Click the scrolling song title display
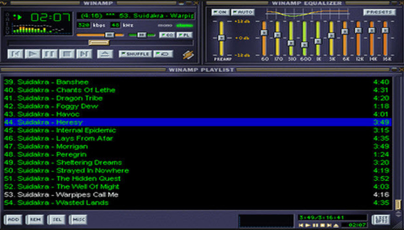 136,16
